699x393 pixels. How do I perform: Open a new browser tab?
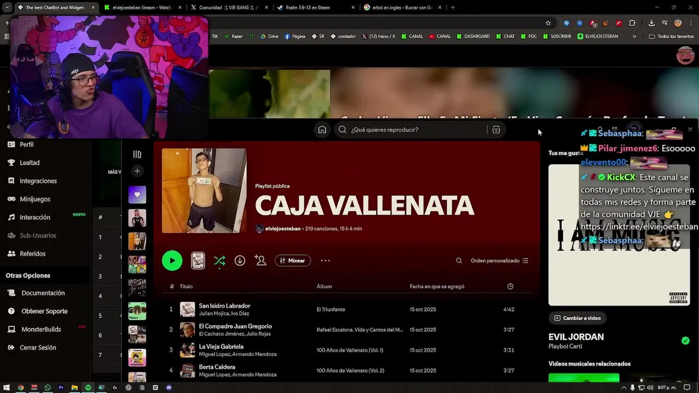453,8
